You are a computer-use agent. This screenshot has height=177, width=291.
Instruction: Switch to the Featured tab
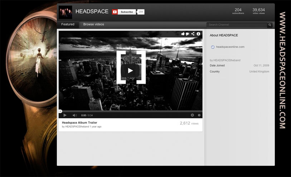[x=68, y=24]
